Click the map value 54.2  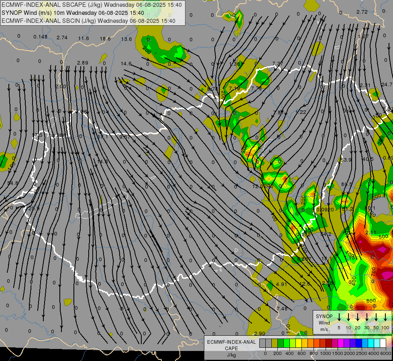tap(326, 234)
